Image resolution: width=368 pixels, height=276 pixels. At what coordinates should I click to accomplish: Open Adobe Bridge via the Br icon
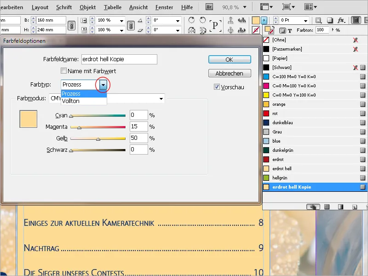click(x=209, y=7)
